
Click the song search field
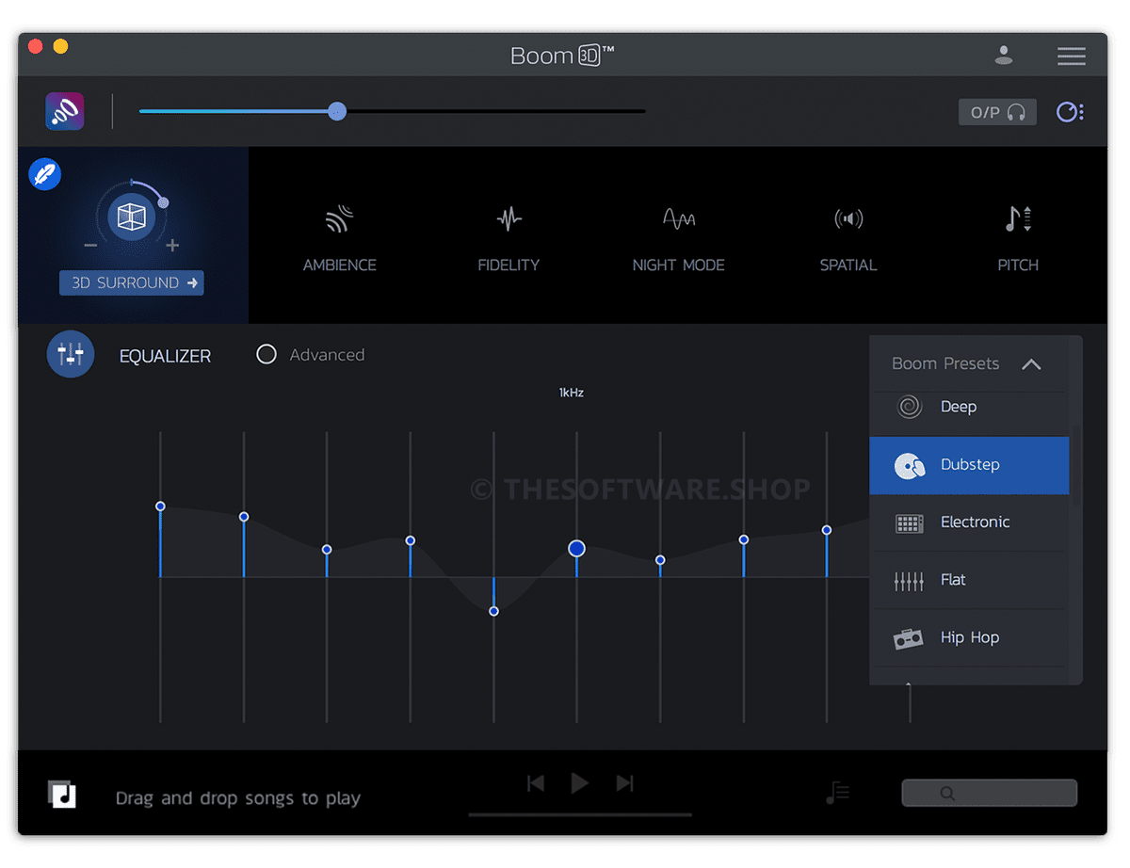point(989,793)
